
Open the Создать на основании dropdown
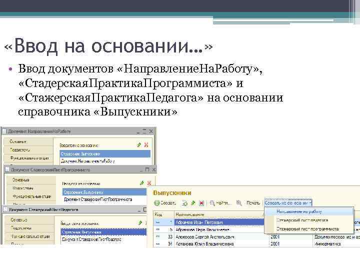(x=288, y=203)
